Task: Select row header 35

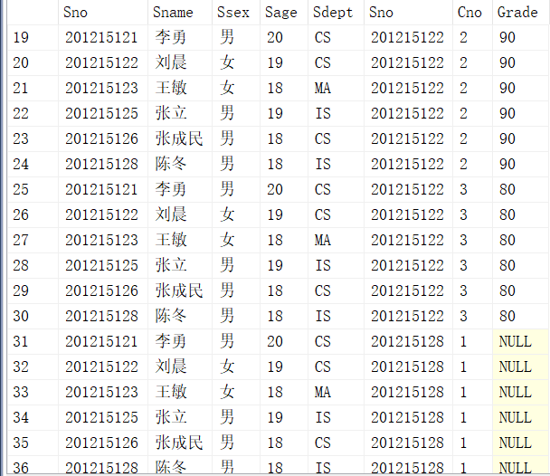Action: click(33, 443)
